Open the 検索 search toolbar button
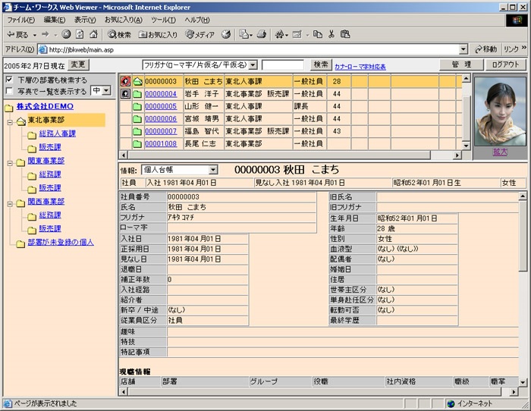 [x=119, y=34]
